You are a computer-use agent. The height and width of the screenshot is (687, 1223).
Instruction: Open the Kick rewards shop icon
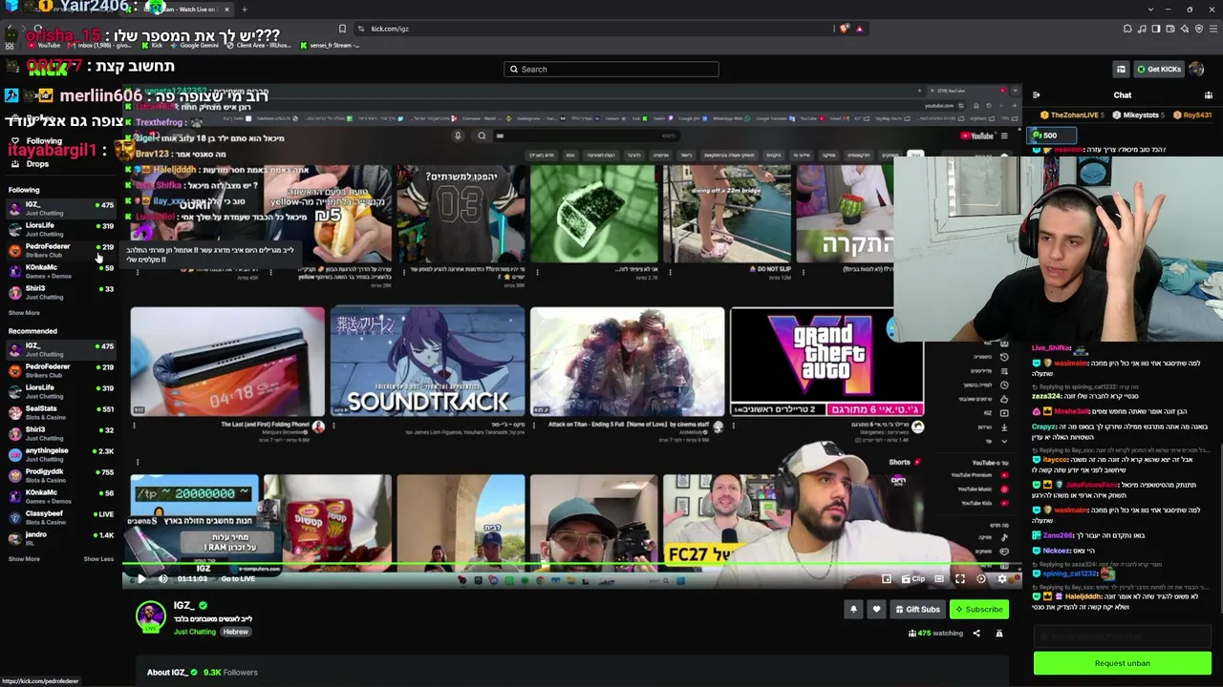tap(1121, 69)
